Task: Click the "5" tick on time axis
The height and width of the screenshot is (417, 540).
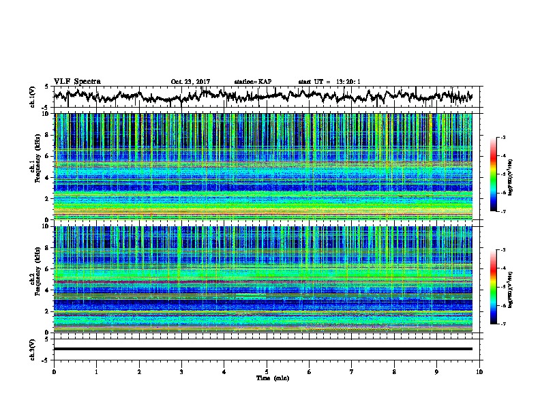Action: tap(267, 372)
